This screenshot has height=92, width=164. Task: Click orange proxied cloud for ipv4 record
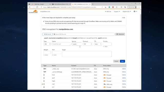105,78
